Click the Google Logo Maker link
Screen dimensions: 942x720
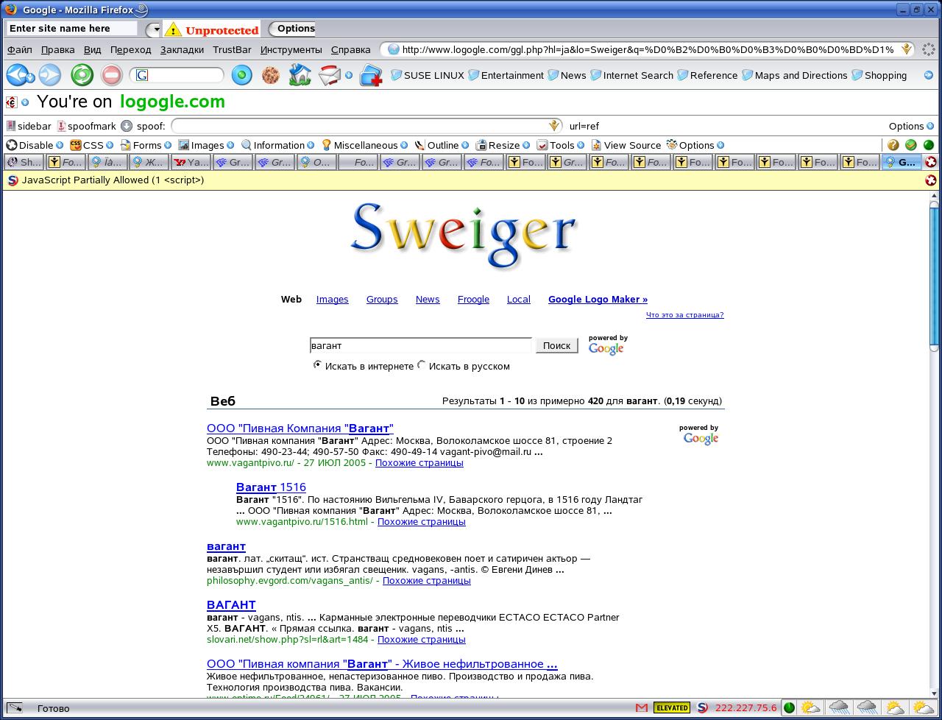pos(598,300)
